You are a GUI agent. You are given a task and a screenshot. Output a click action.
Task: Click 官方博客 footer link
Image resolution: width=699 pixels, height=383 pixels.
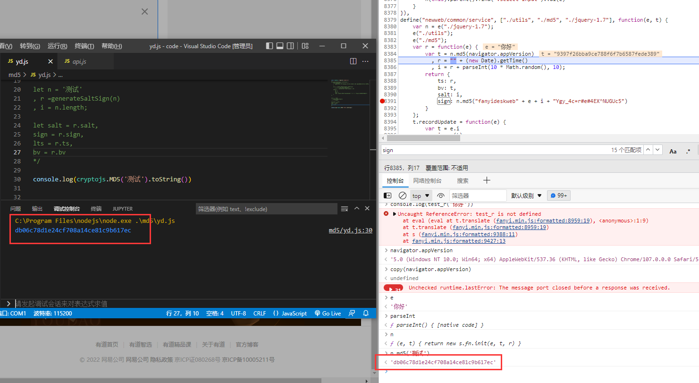tap(247, 344)
